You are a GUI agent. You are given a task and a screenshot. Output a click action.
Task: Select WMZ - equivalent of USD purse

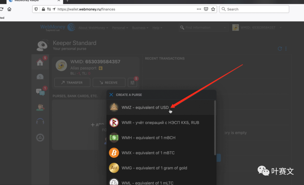tap(145, 107)
